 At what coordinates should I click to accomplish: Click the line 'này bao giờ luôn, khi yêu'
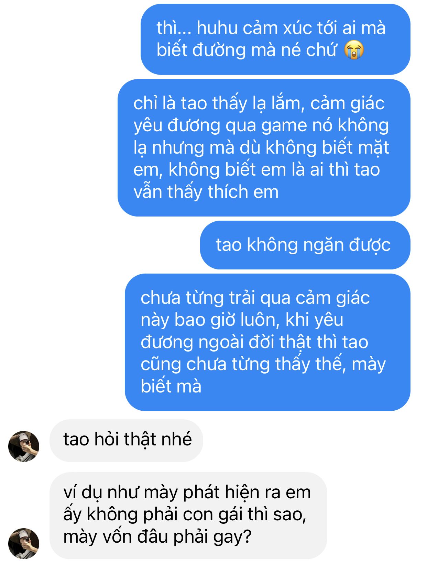[x=242, y=320]
